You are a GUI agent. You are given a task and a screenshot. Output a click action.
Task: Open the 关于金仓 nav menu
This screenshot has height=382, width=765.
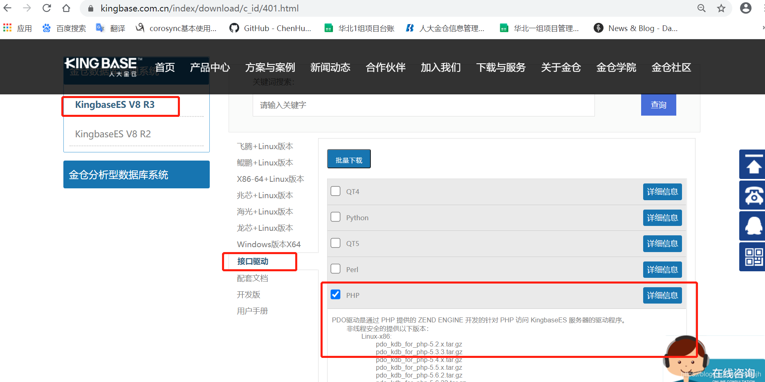tap(561, 67)
